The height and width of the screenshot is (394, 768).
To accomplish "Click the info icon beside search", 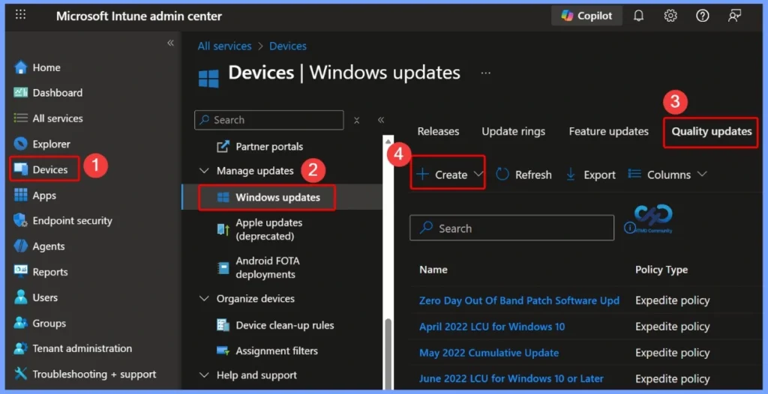I will pos(629,228).
